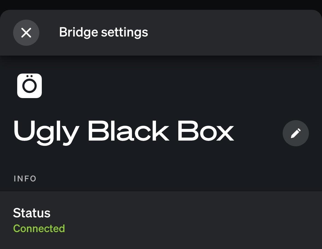Dismiss the sheet via the X icon
The image size is (322, 249).
(26, 33)
